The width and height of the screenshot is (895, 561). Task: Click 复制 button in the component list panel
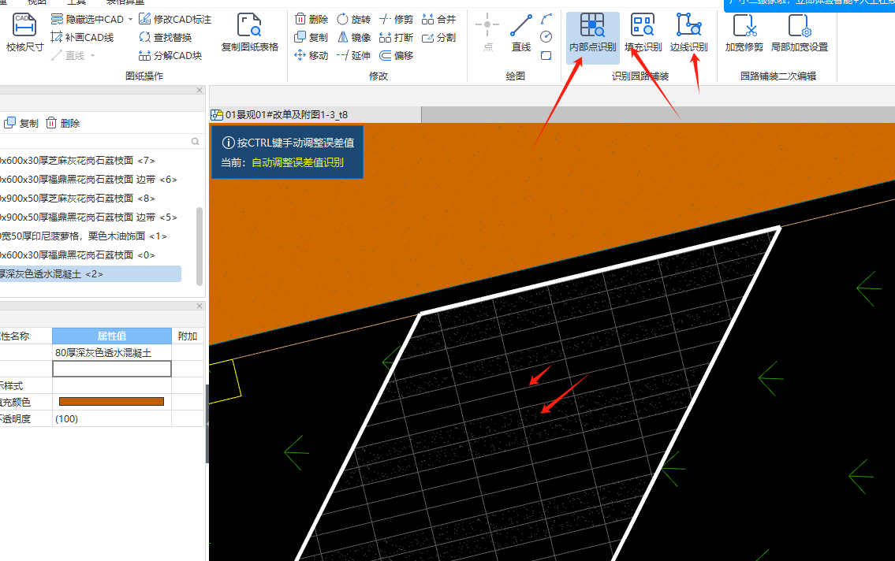click(x=21, y=123)
